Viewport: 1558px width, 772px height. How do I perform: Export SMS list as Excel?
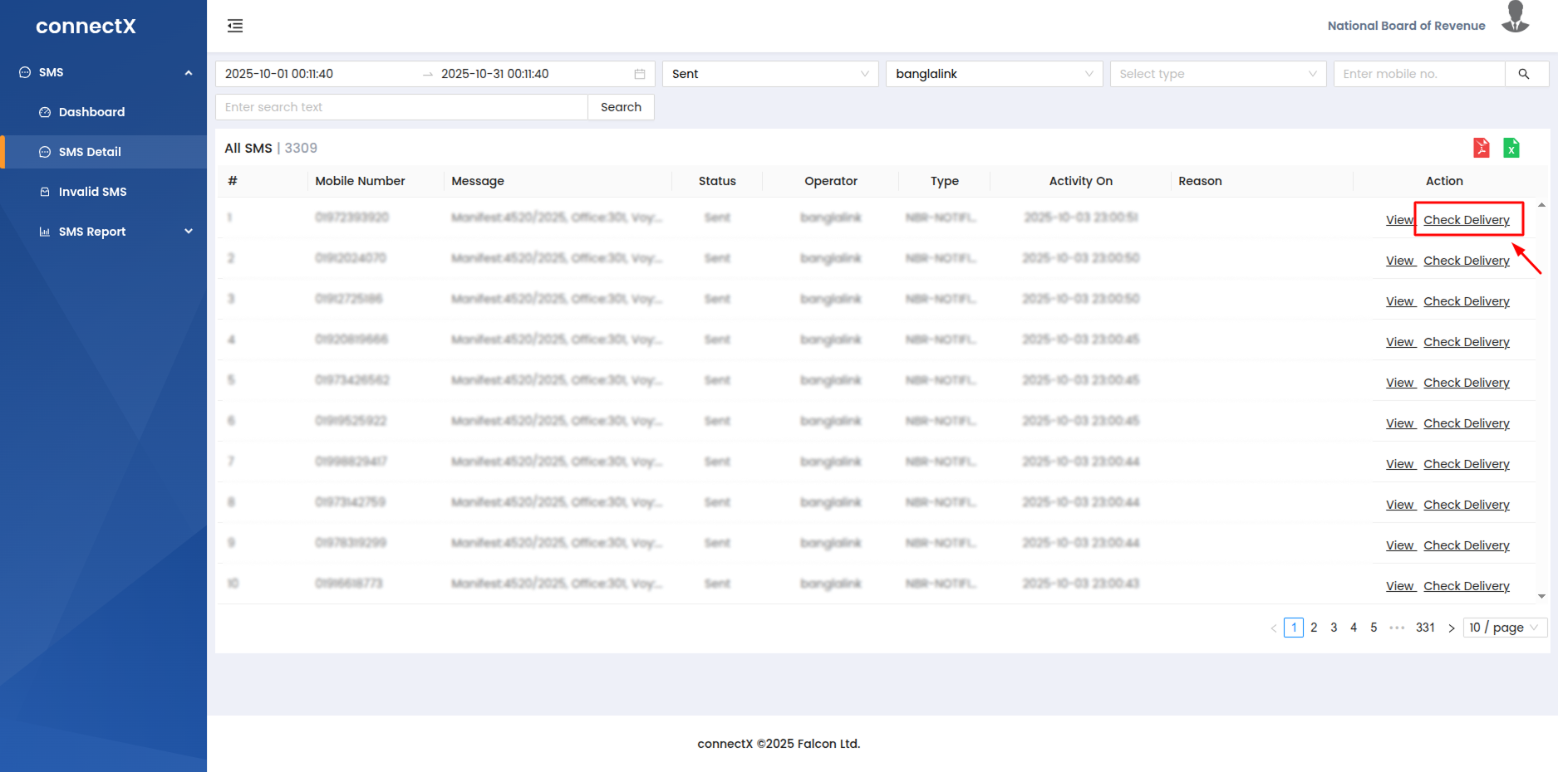tap(1511, 148)
